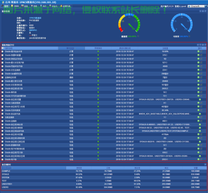Click the green action icon for Oracle-表空间-容量 row
208x193 pixels.
pos(200,100)
